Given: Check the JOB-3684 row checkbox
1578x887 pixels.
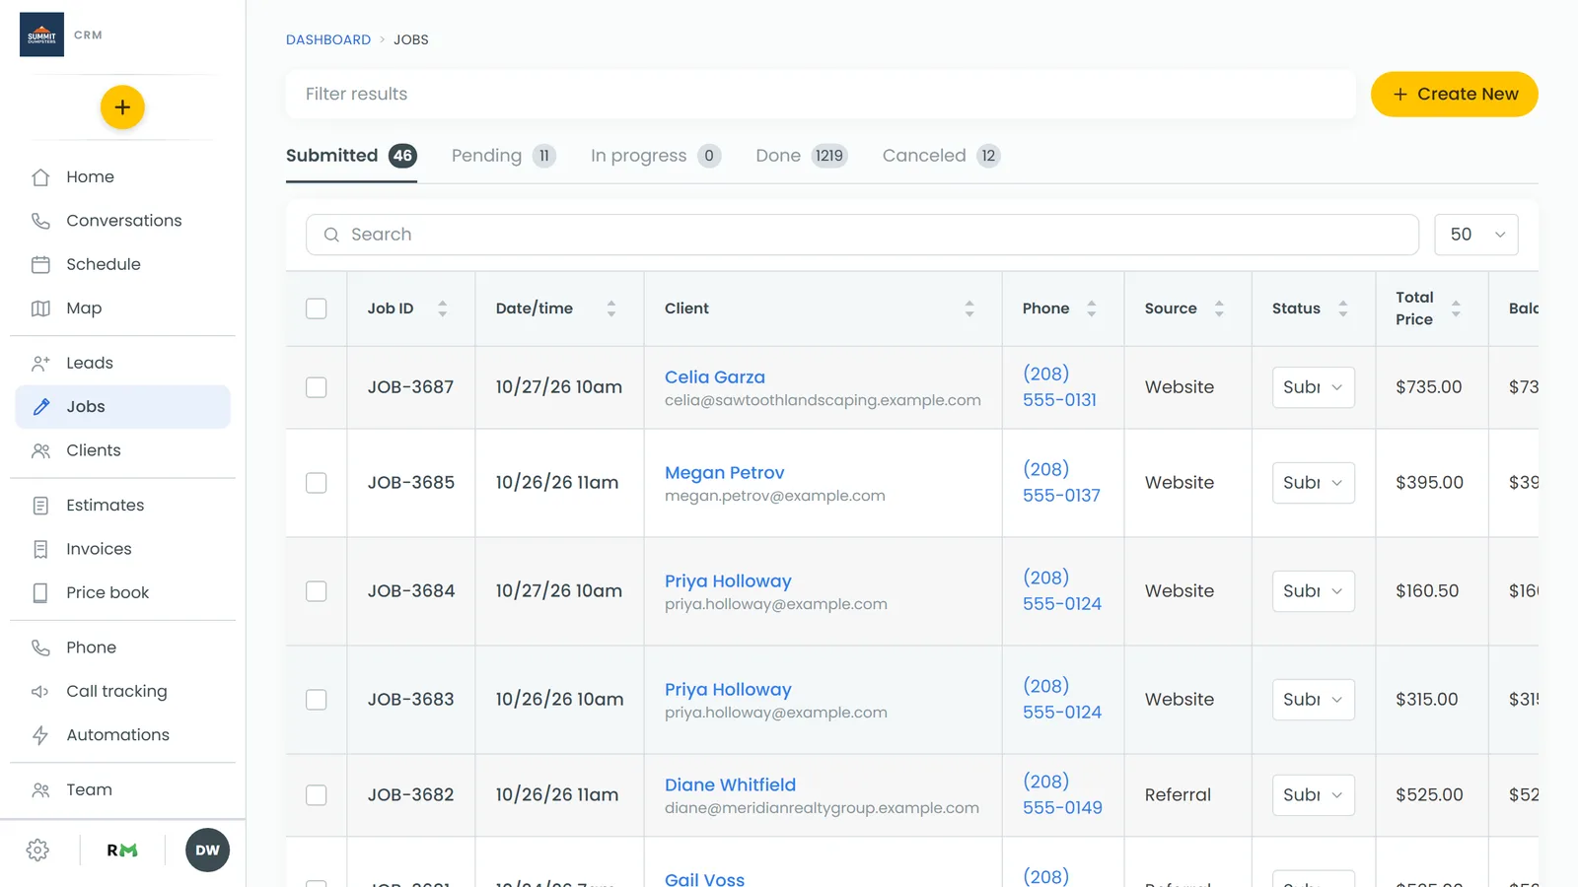Looking at the screenshot, I should [316, 591].
